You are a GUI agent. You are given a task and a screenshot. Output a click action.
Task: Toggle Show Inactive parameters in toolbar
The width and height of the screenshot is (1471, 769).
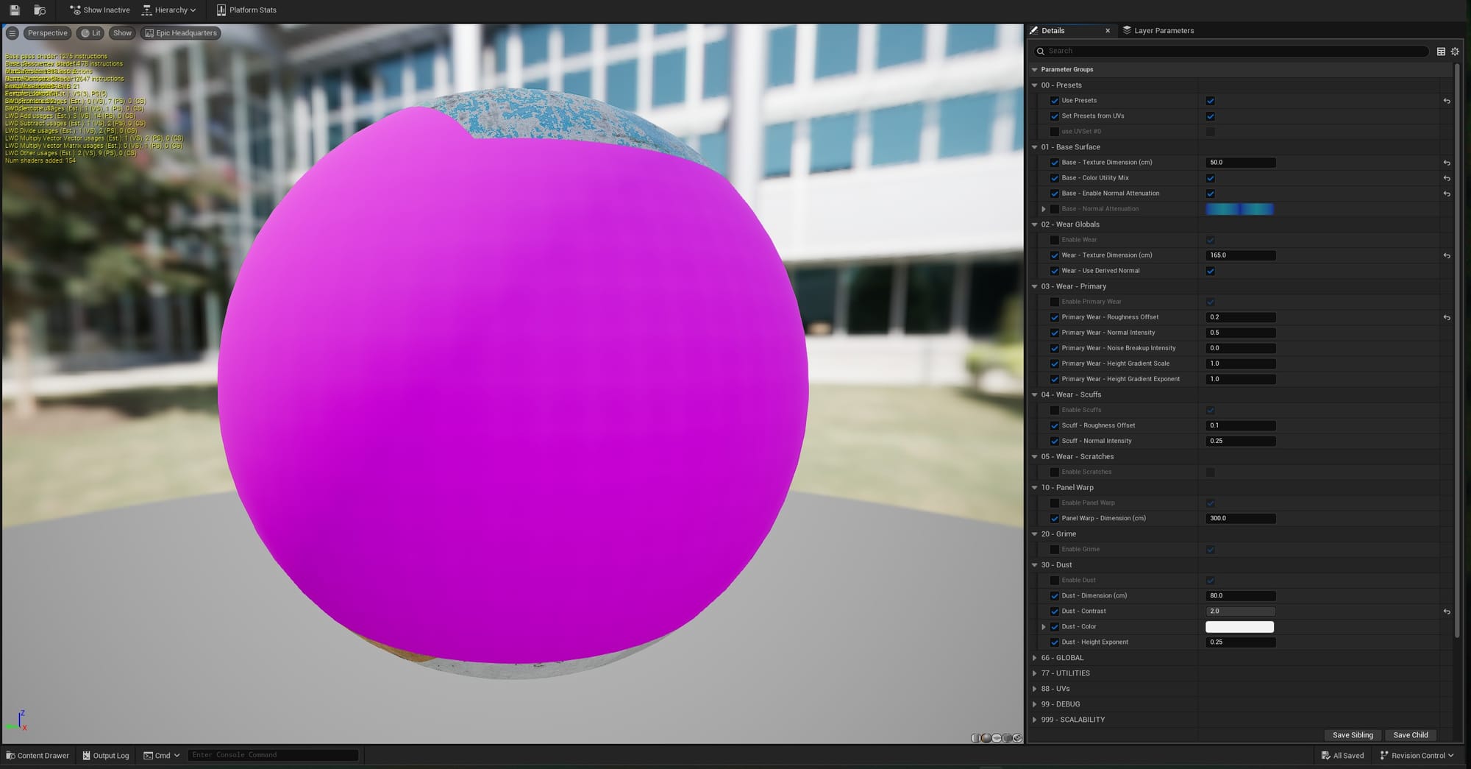pyautogui.click(x=100, y=10)
